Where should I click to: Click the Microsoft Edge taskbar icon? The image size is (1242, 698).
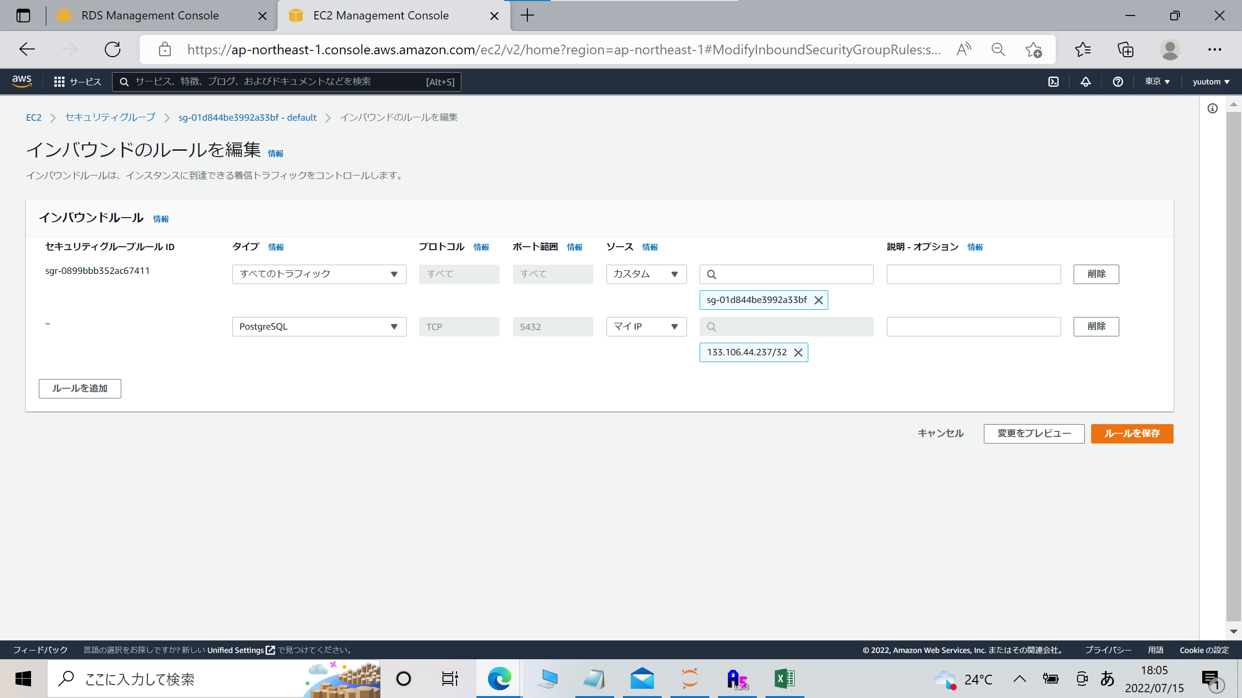tap(499, 679)
